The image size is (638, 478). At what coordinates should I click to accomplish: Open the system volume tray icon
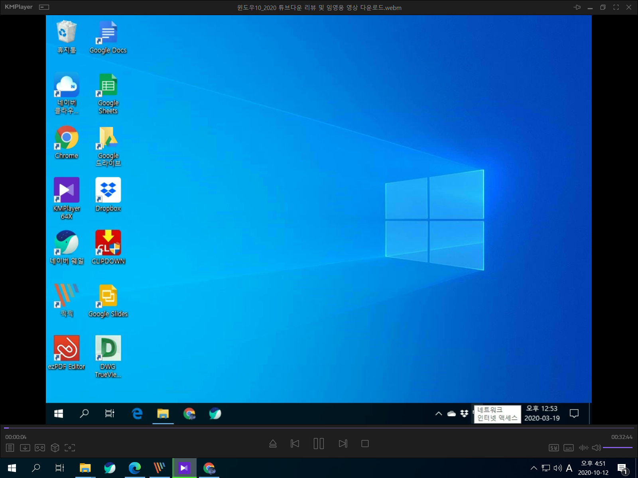coord(558,468)
